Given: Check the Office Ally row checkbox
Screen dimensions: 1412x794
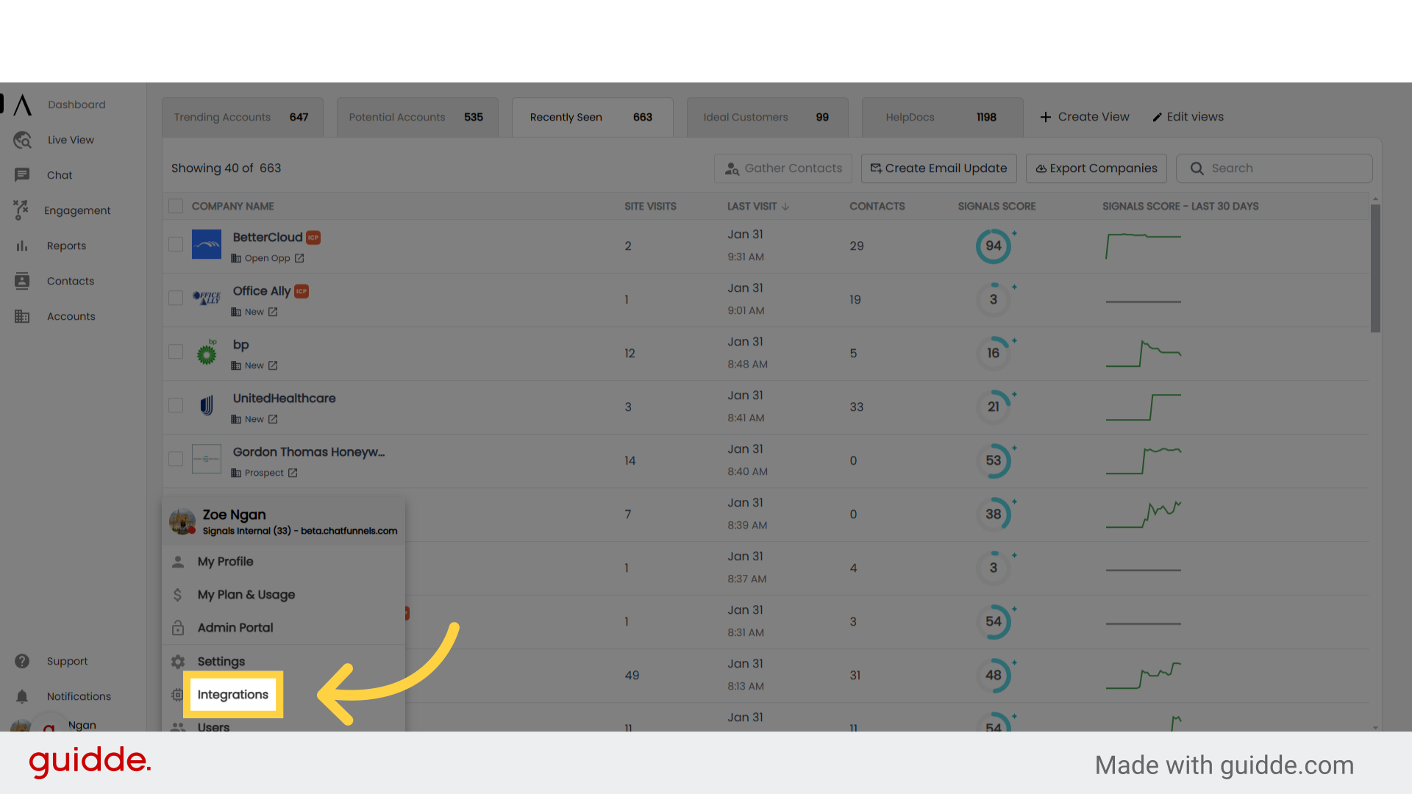Looking at the screenshot, I should (176, 298).
